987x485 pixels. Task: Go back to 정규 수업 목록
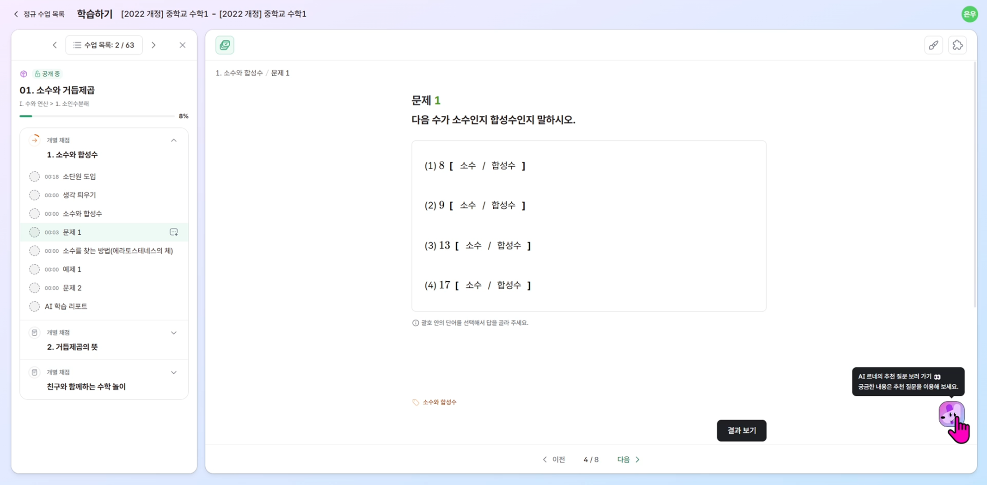39,14
